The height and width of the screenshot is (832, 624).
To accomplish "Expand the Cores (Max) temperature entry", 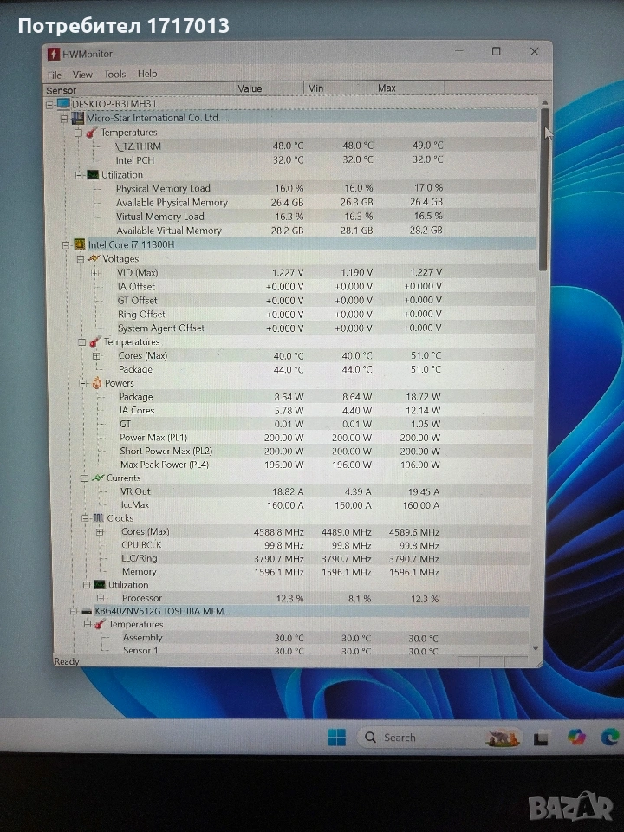I will point(97,356).
